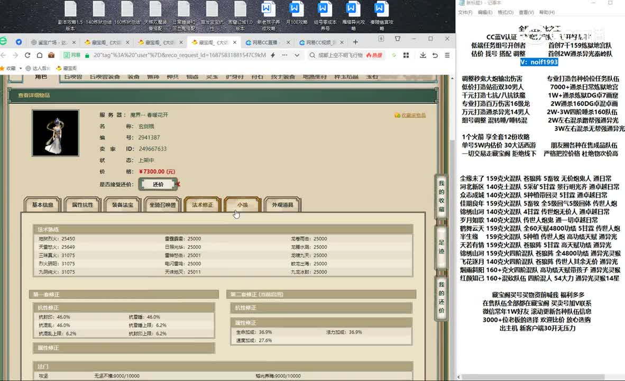Image resolution: width=625 pixels, height=381 pixels.
Task: Open the 我的收藏 side panel button
Action: point(441,196)
